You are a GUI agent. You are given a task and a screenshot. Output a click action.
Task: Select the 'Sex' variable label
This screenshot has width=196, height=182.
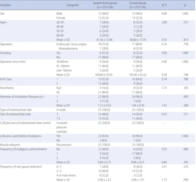click(2, 14)
